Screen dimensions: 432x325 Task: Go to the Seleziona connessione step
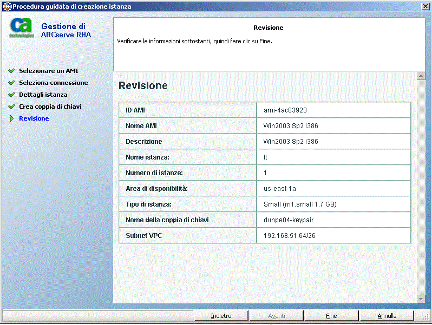[53, 83]
